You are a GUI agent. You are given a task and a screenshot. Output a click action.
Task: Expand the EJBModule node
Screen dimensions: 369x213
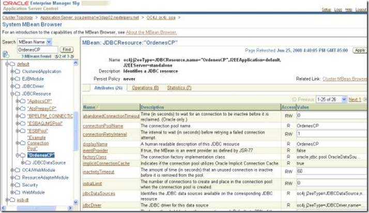12,79
